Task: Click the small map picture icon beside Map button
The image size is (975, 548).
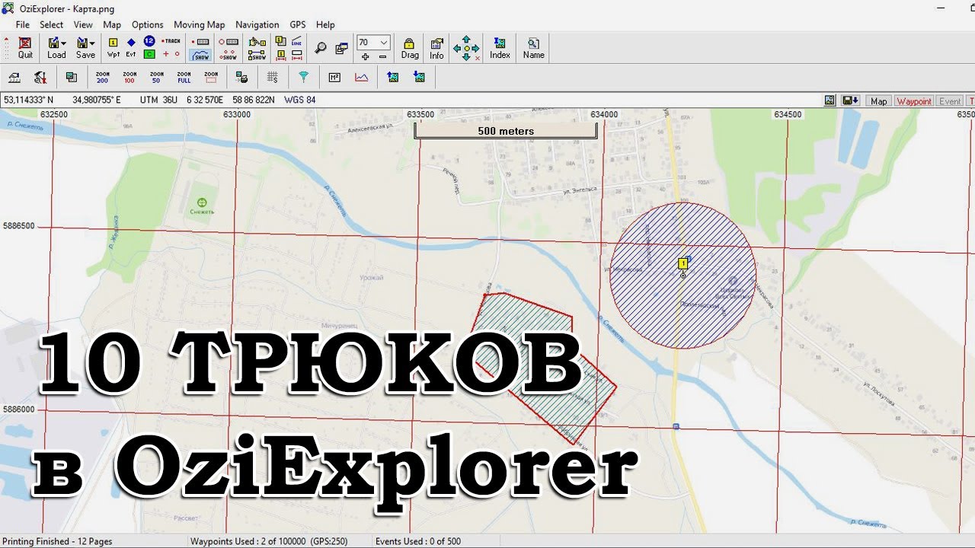Action: (830, 100)
